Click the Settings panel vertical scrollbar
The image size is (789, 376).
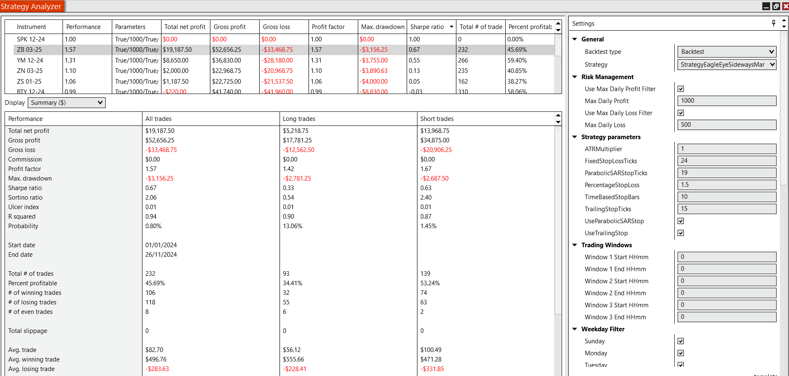pos(784,108)
